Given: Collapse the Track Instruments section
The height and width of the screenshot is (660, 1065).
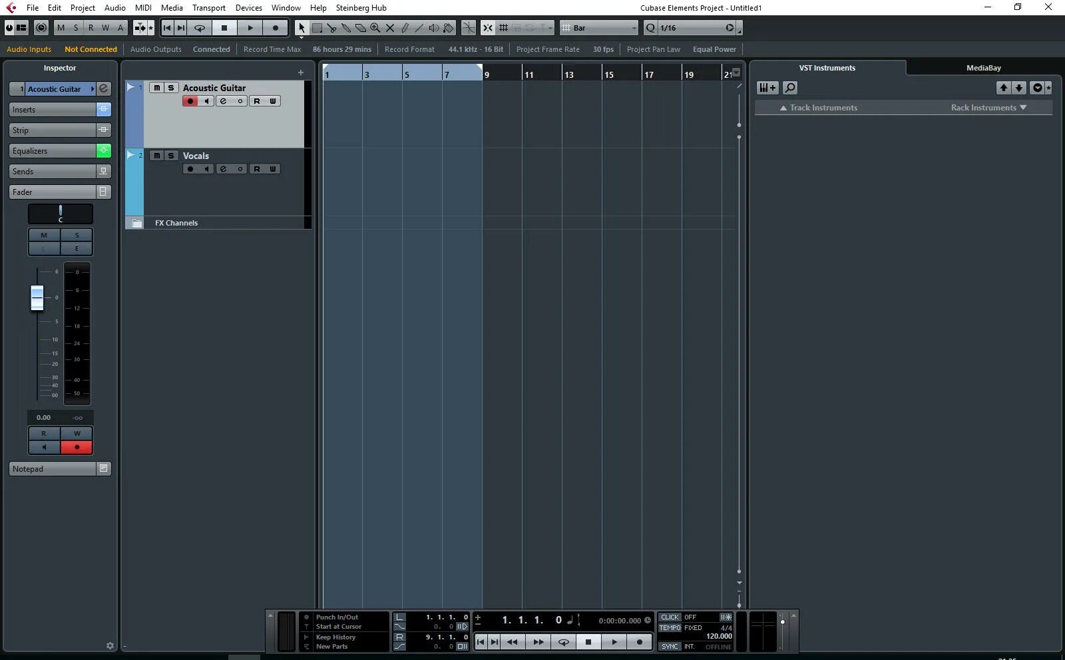Looking at the screenshot, I should [x=819, y=108].
